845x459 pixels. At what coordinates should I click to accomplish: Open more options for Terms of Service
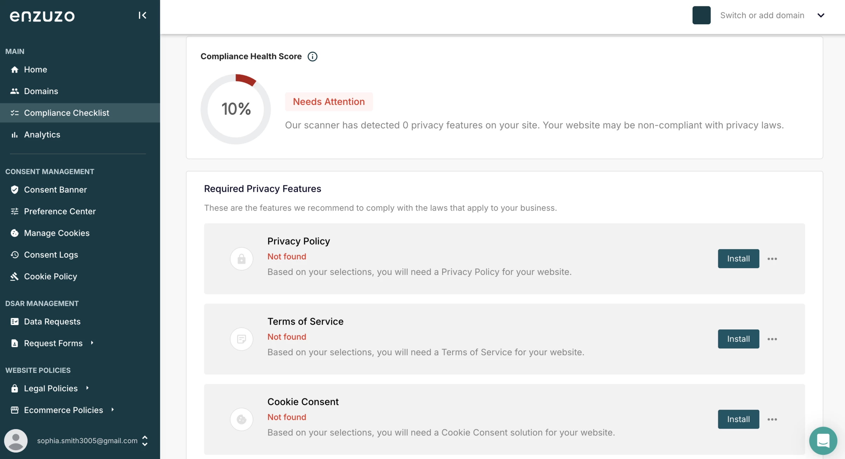[x=772, y=339]
